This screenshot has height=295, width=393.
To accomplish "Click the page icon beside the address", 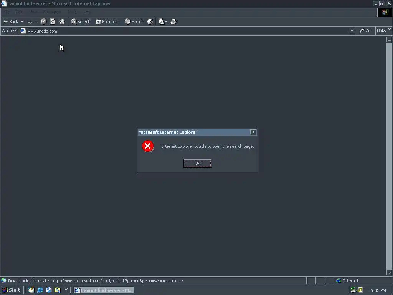I will click(23, 31).
